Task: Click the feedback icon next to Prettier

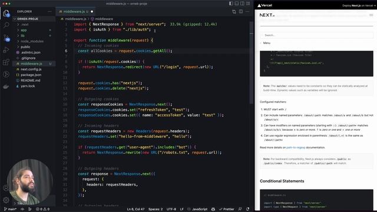Action: [240, 209]
